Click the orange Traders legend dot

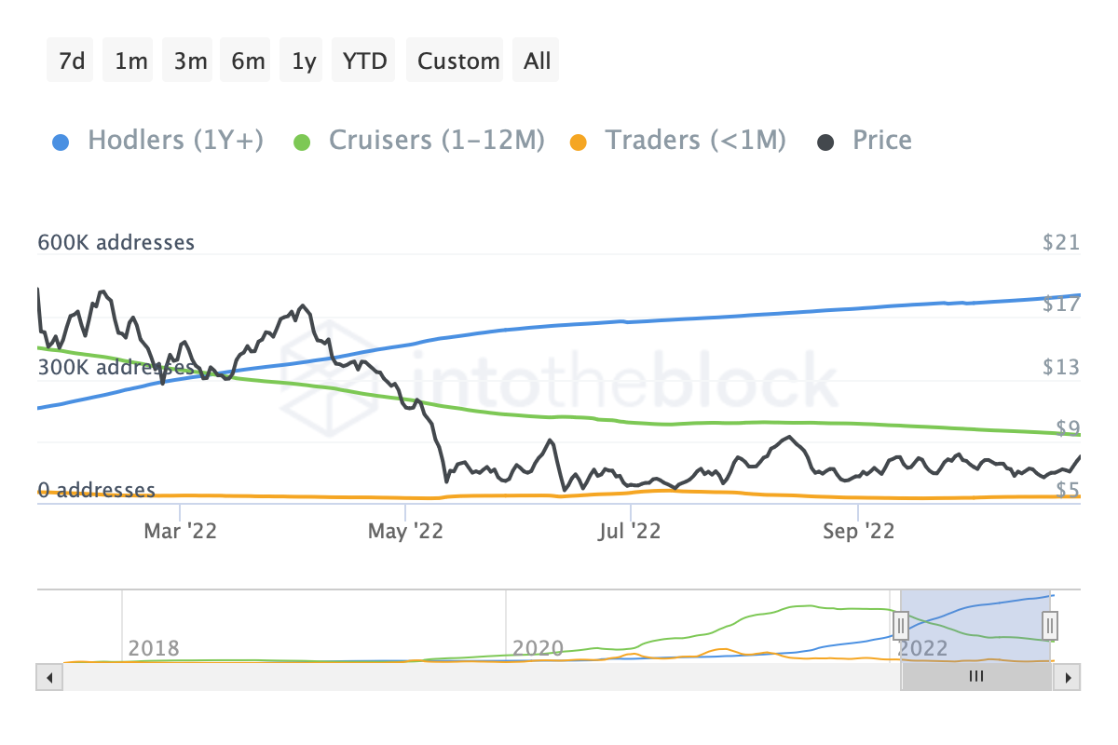[x=579, y=142]
